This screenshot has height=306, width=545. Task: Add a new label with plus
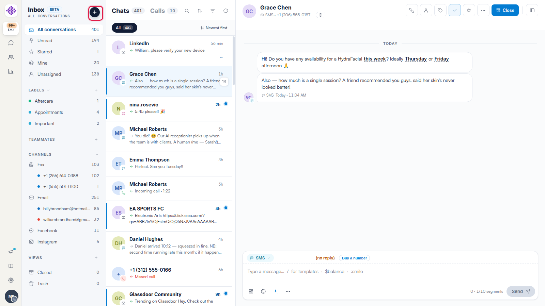(x=96, y=90)
